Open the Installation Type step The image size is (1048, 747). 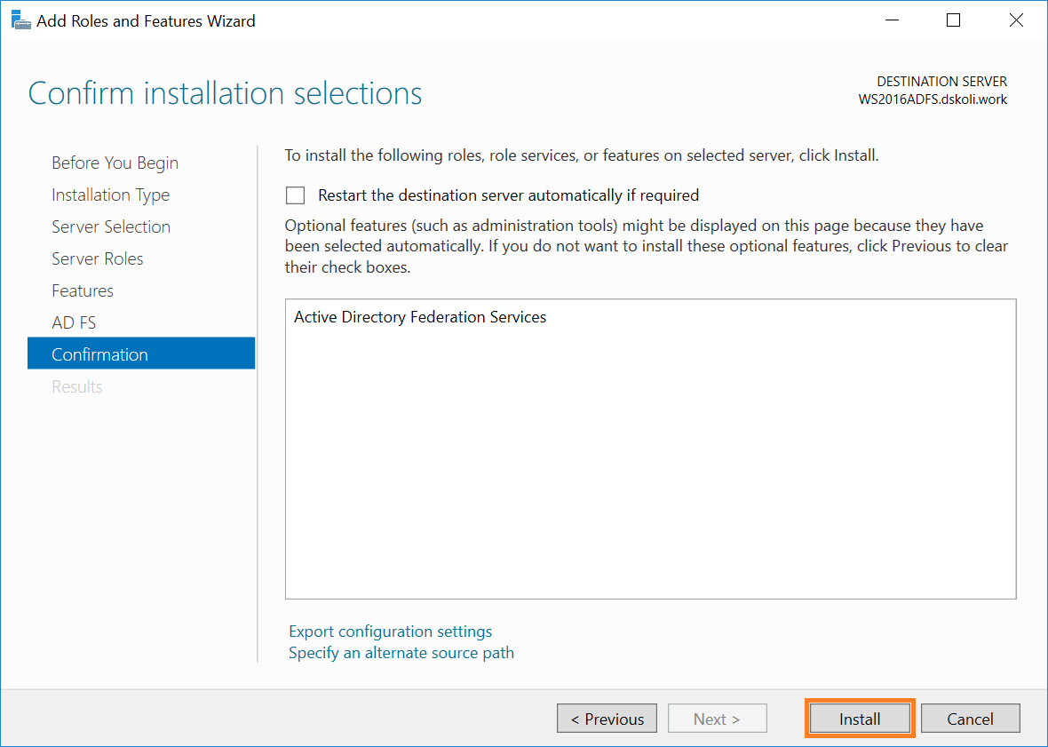tap(110, 195)
